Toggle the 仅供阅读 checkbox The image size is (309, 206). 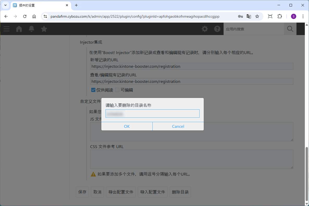[93, 90]
